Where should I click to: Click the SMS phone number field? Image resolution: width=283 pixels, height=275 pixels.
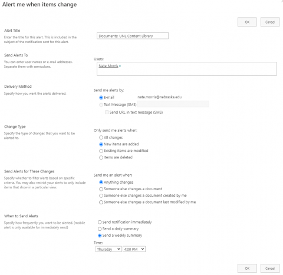173,104
